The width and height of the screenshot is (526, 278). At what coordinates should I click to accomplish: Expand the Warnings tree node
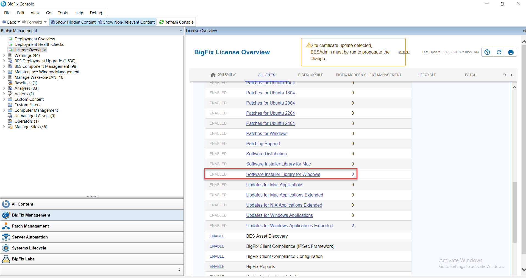pos(4,55)
